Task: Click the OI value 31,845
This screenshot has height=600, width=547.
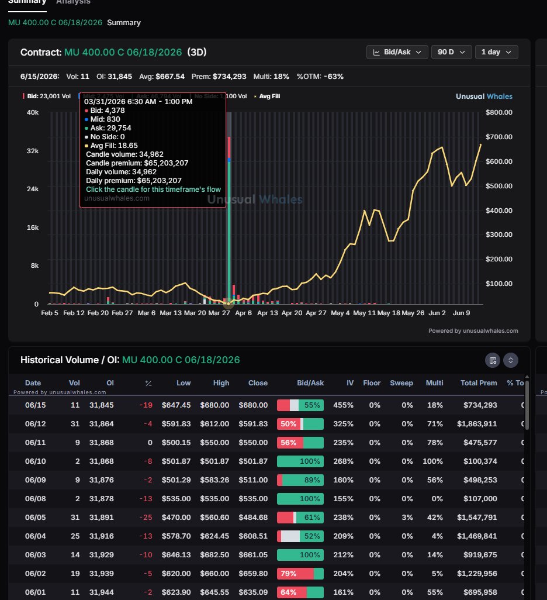Action: (x=101, y=405)
